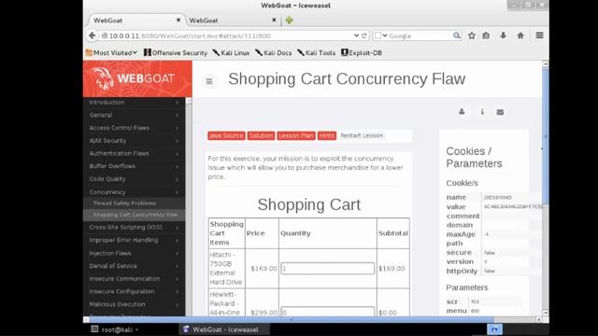Open Kali Docs bookmark
The width and height of the screenshot is (598, 336).
[x=274, y=52]
